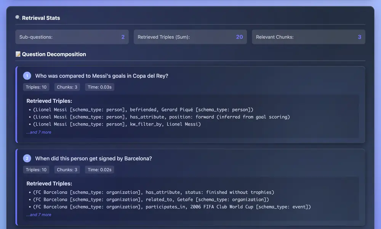Expand '...and 7 more' under the Messi triples
381x229 pixels.
click(x=38, y=132)
